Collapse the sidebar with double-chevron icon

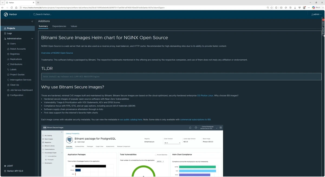coord(32,21)
